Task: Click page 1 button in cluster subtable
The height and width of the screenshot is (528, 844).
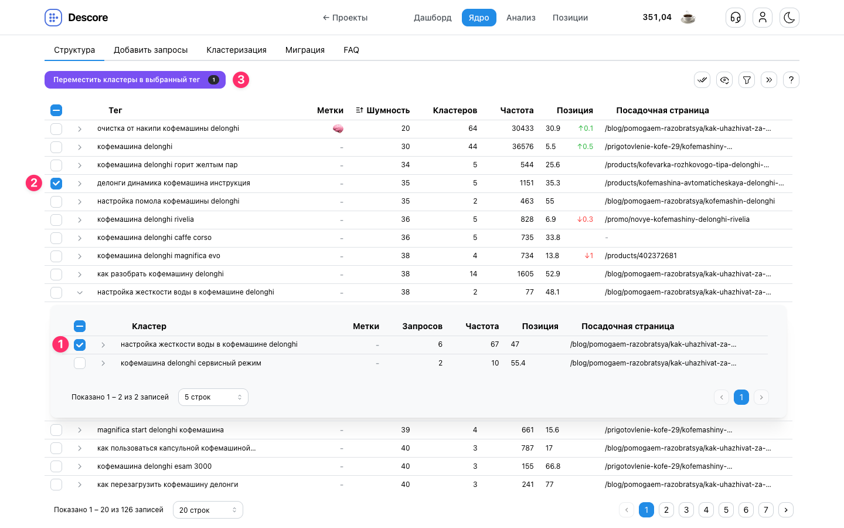Action: (x=741, y=397)
